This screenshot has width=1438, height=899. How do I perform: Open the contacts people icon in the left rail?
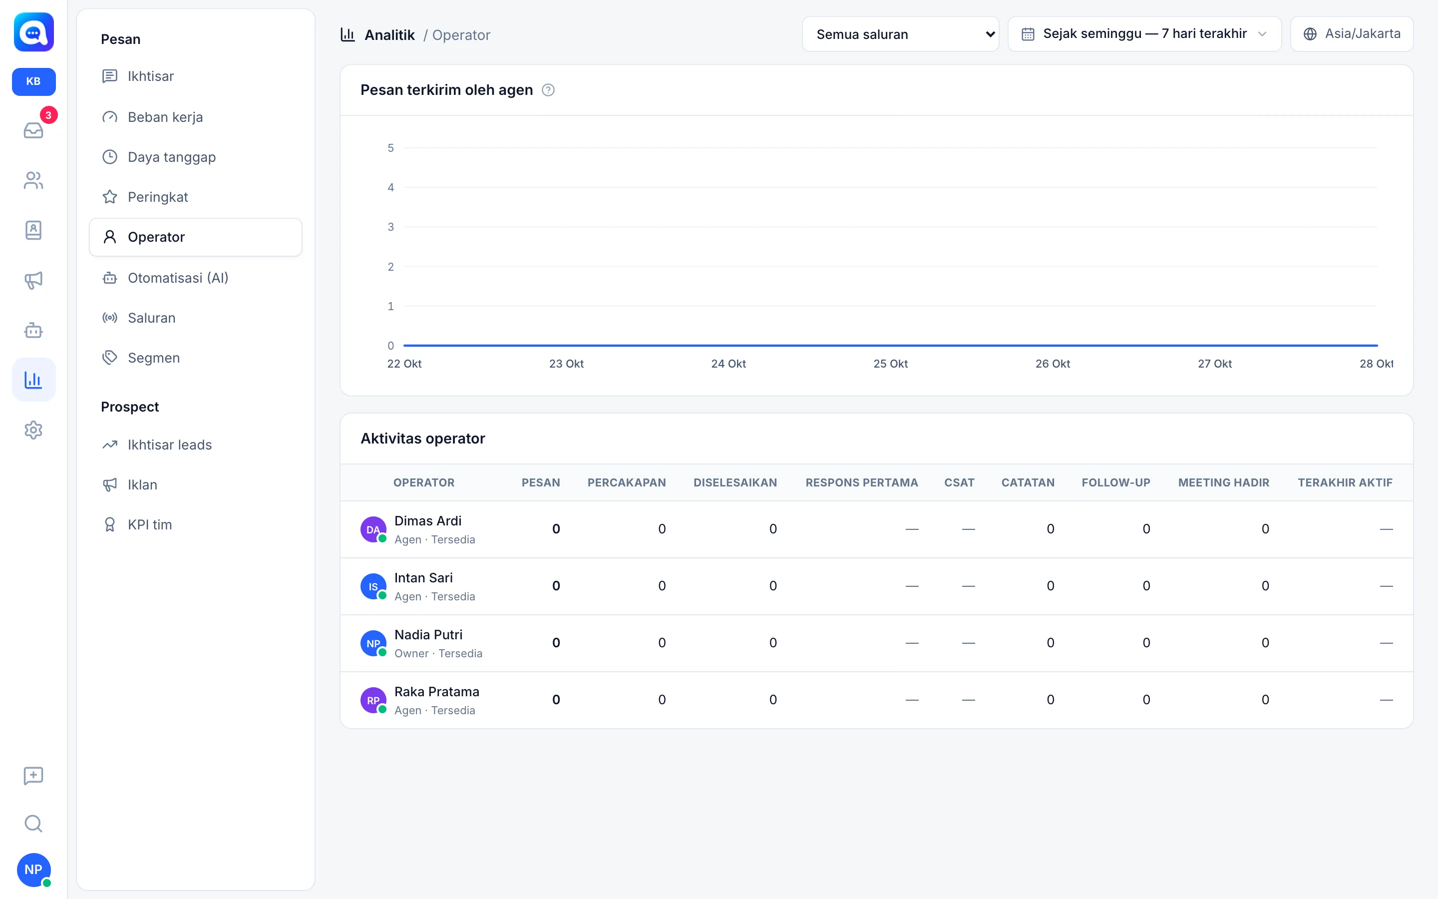[x=33, y=180]
